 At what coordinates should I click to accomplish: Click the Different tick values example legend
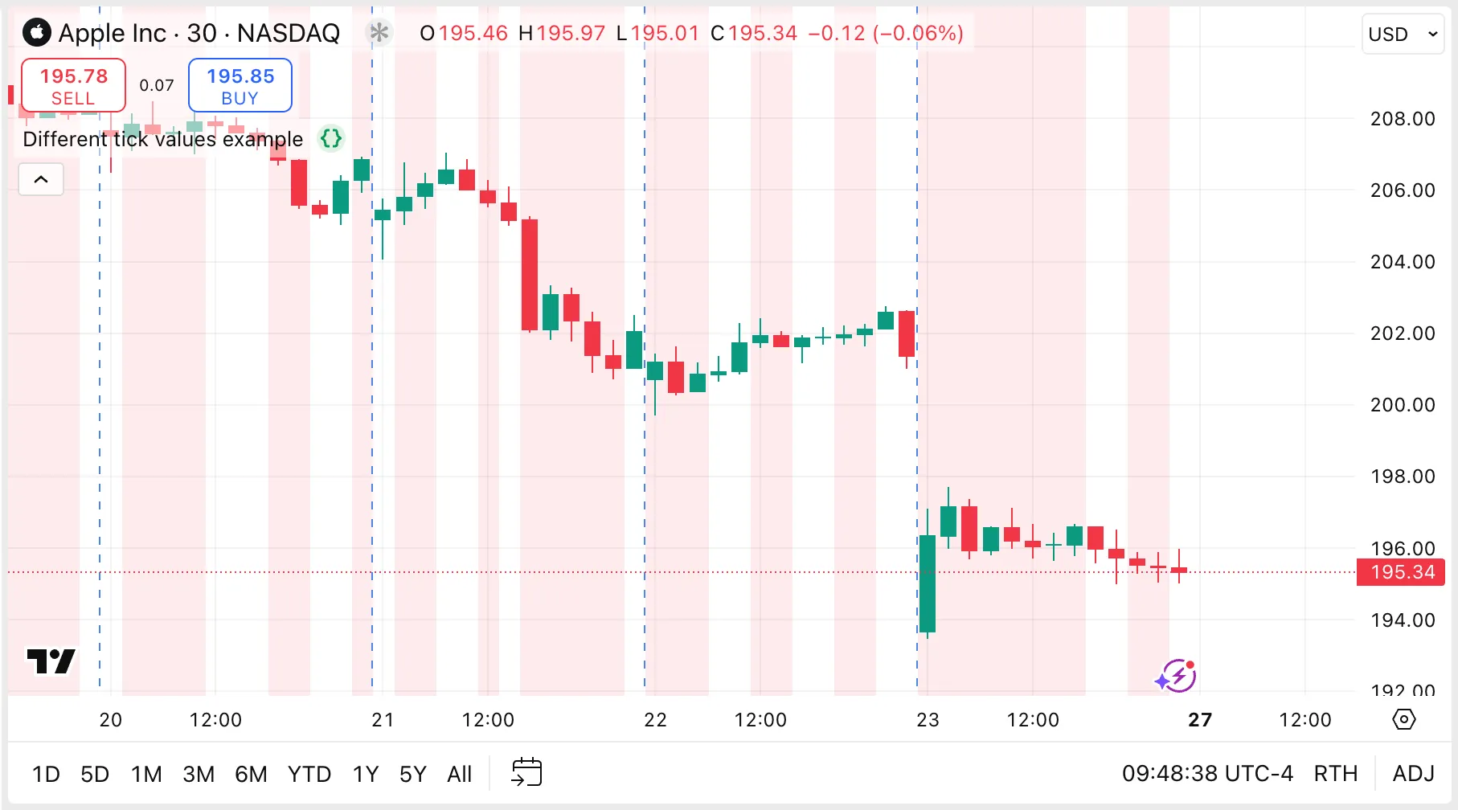tap(162, 139)
